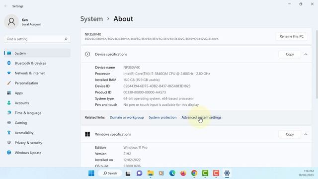The width and height of the screenshot is (318, 179).
Task: Open the Network & internet icon
Action: point(9,73)
